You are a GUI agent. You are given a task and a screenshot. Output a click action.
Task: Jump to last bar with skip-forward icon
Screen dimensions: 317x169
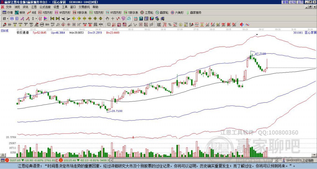click(57, 19)
